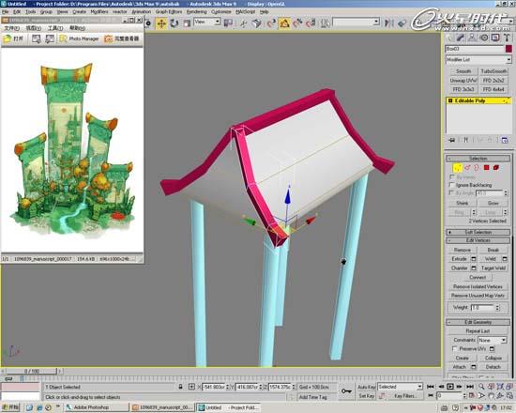This screenshot has height=413, width=516.
Task: Click the Select and Manipulate icon
Action: (x=244, y=23)
